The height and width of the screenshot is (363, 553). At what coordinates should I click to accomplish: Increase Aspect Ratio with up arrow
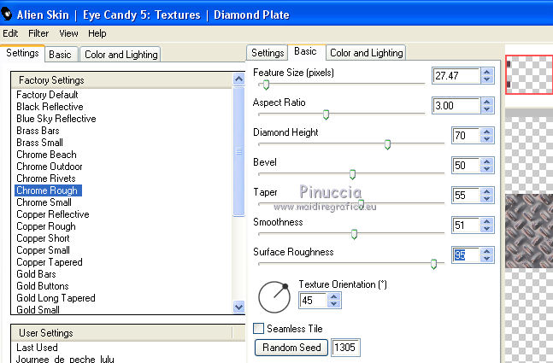(x=487, y=102)
